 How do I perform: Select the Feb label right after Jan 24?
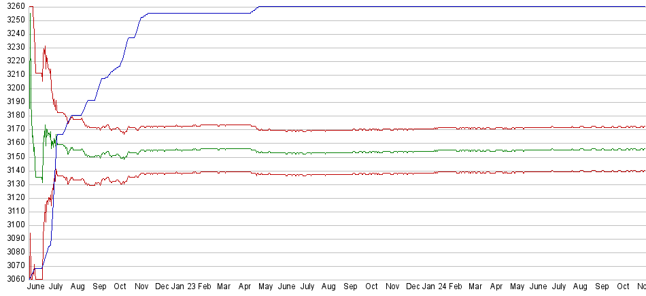455,288
